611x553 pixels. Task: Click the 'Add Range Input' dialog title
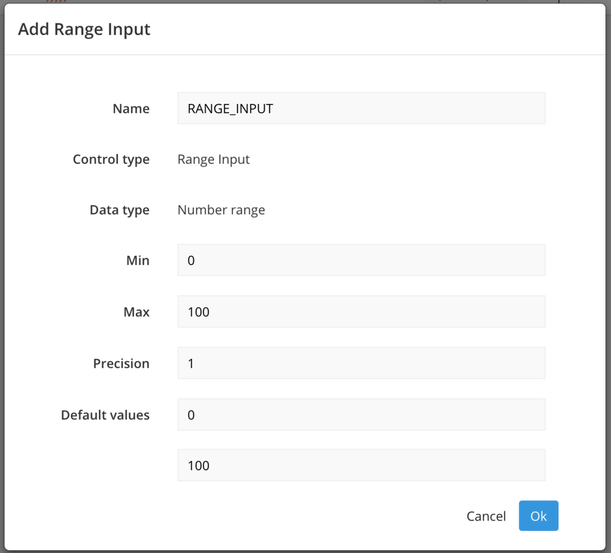coord(84,29)
